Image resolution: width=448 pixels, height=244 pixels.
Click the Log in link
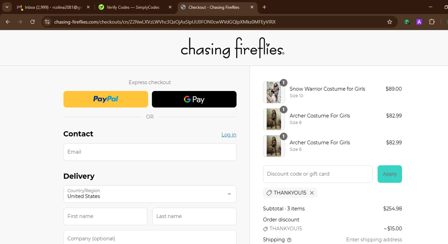click(229, 135)
